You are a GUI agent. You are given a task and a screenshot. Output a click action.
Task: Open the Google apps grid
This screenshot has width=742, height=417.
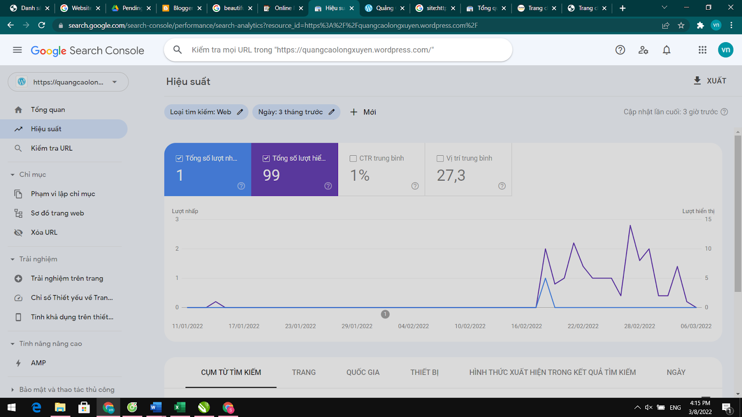[703, 50]
